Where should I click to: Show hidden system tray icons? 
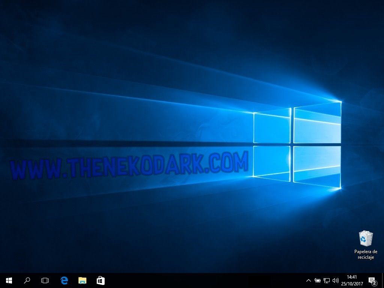[x=309, y=280]
